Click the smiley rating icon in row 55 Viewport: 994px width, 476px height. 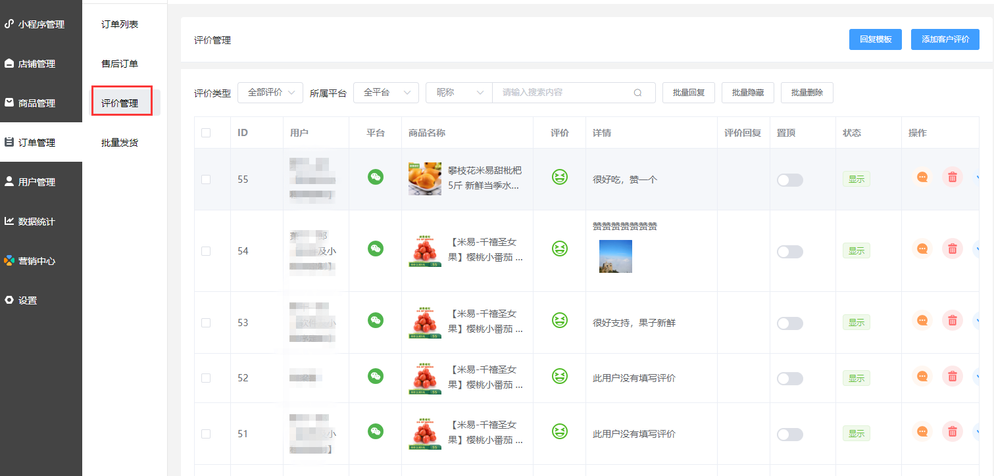pyautogui.click(x=560, y=177)
